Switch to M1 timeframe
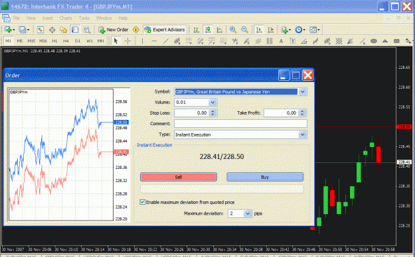Image resolution: width=415 pixels, height=257 pixels. [8, 41]
